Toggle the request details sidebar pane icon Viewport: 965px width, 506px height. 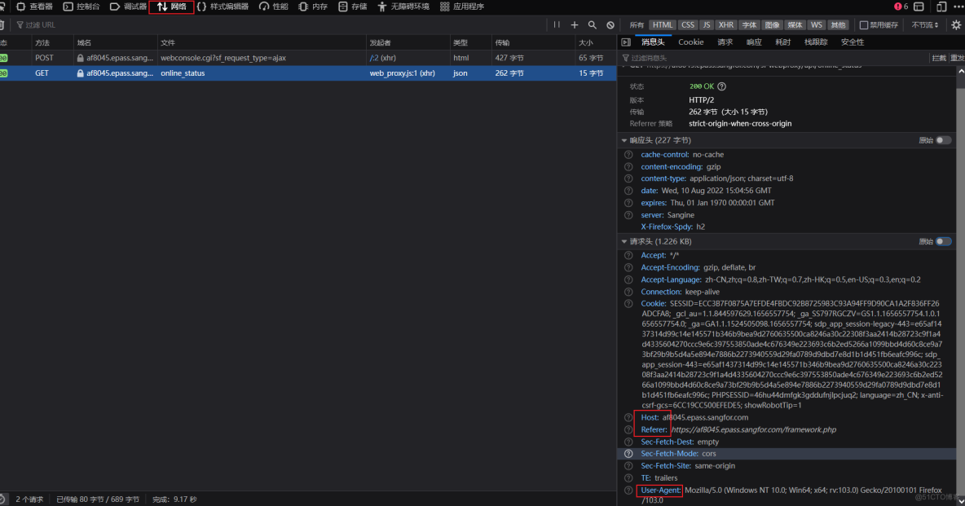(625, 42)
